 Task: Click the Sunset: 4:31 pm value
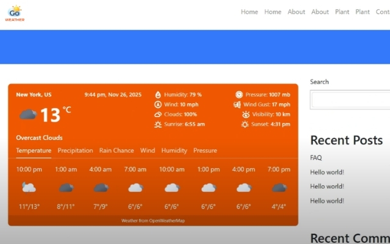271,124
